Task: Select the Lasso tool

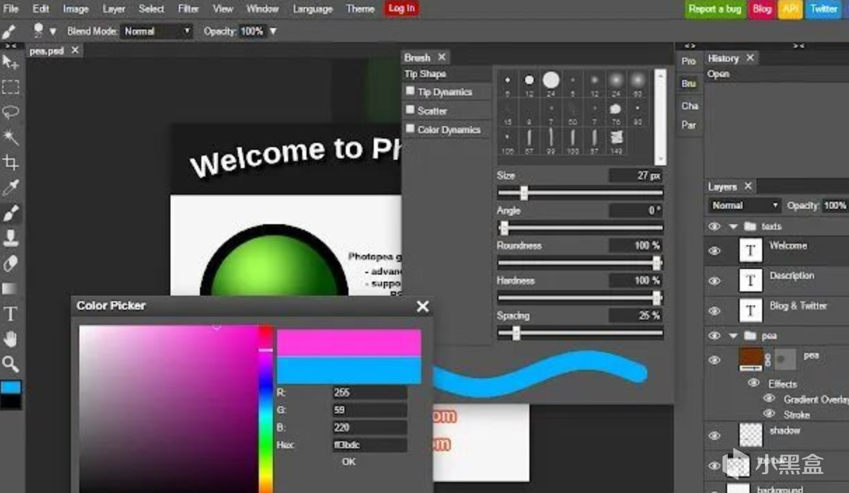Action: (11, 112)
